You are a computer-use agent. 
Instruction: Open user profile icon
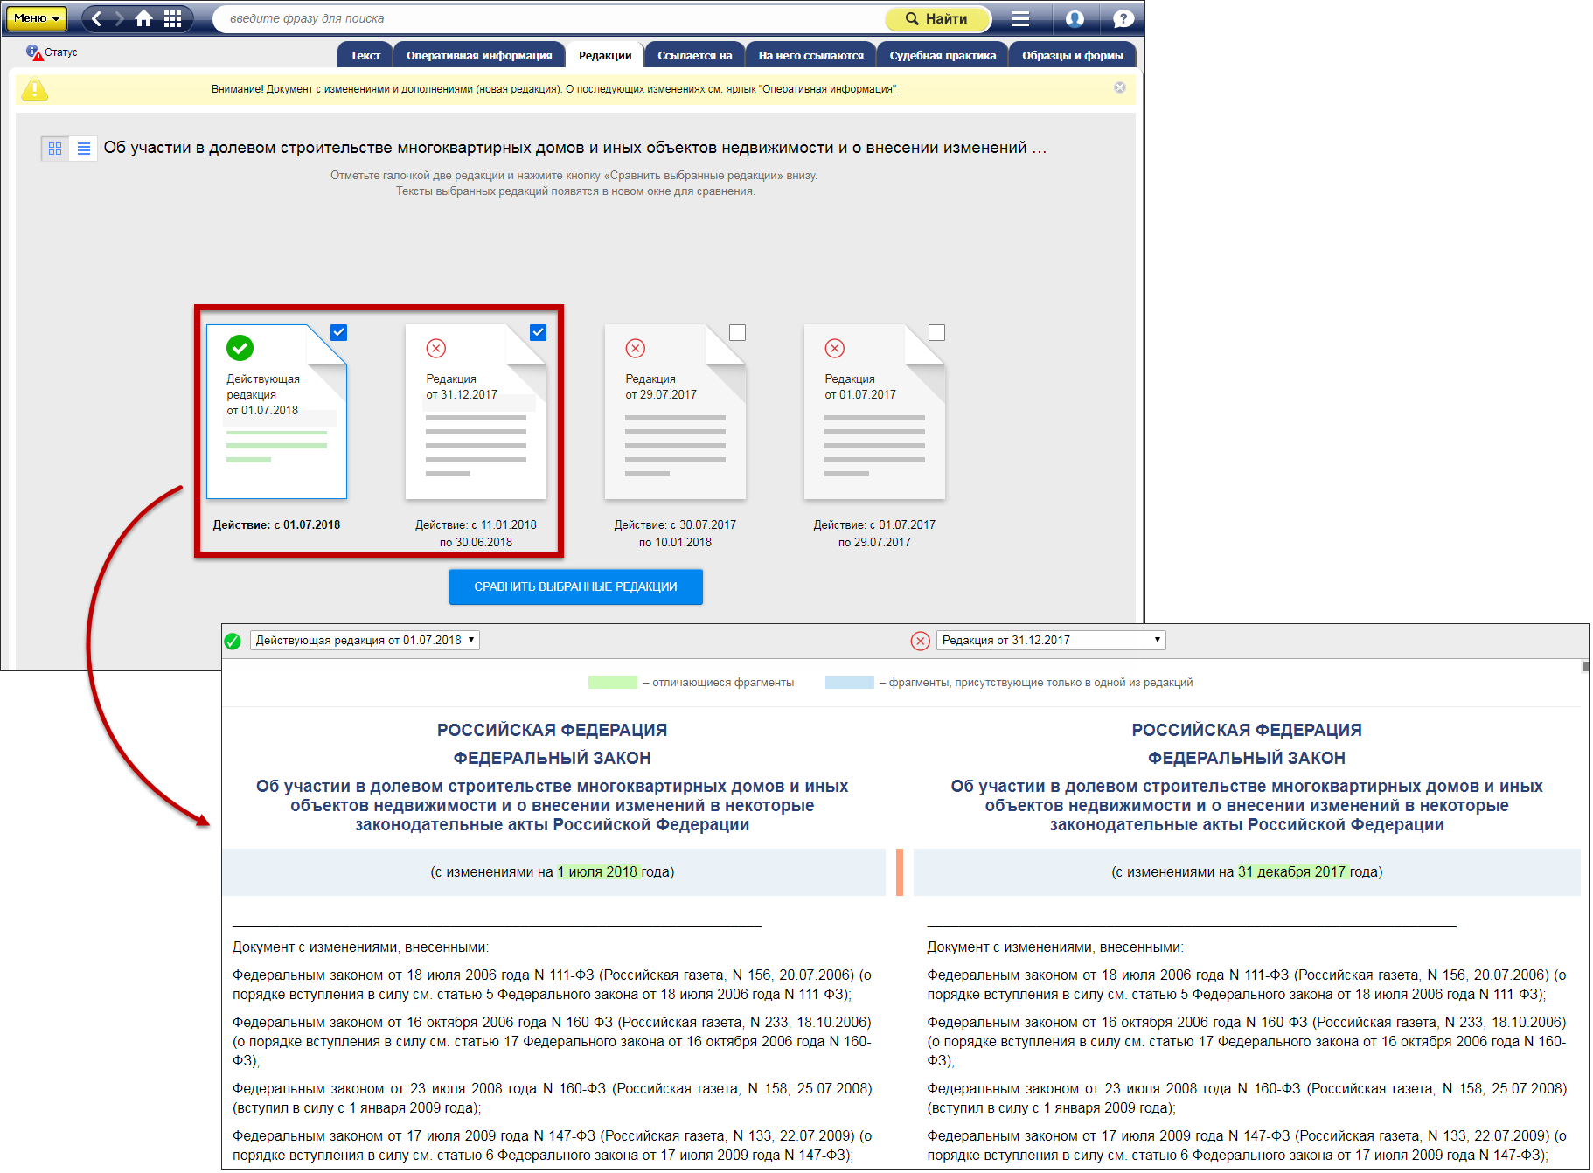pos(1075,18)
